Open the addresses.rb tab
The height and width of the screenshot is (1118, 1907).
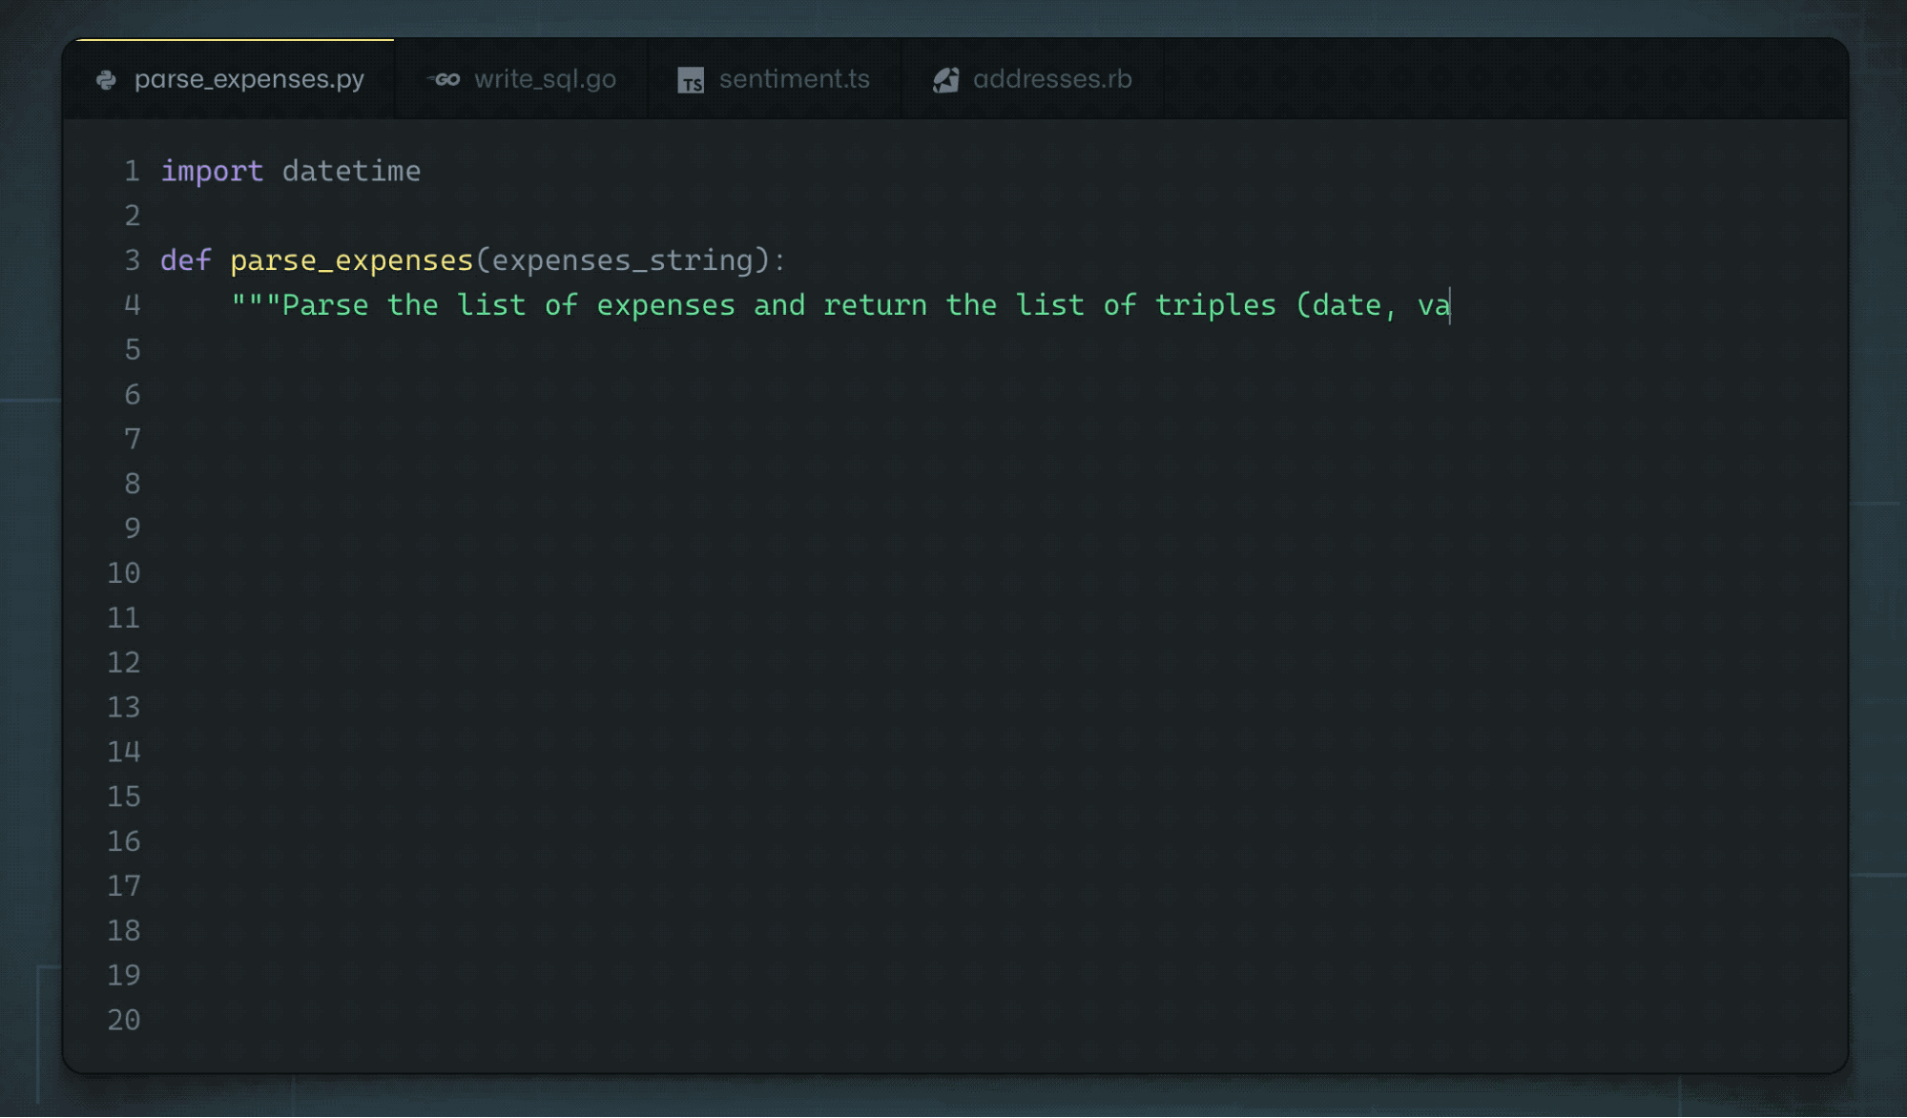click(x=1052, y=79)
